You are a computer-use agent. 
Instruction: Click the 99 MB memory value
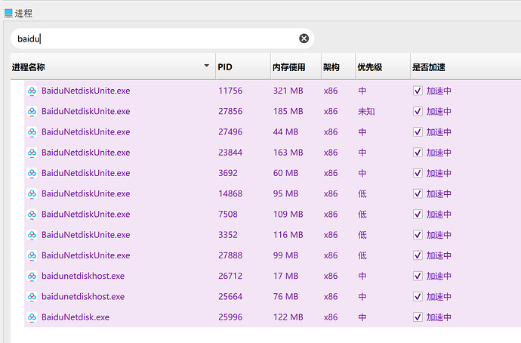coord(285,255)
